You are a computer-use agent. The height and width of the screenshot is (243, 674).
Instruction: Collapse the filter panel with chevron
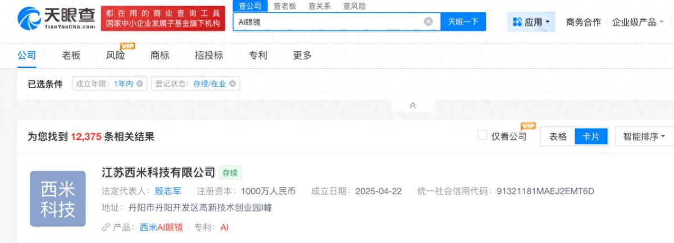pyautogui.click(x=413, y=106)
